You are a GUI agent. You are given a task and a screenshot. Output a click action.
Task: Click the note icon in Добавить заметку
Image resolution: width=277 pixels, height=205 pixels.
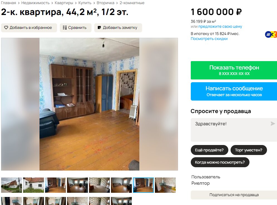[99, 28]
